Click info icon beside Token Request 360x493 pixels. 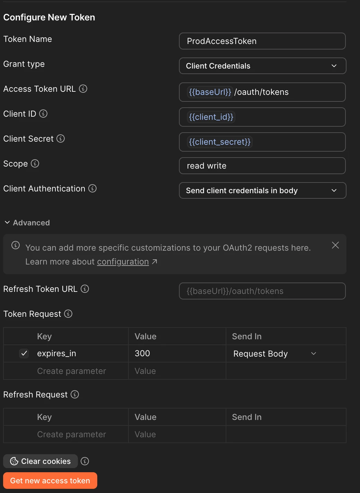68,314
